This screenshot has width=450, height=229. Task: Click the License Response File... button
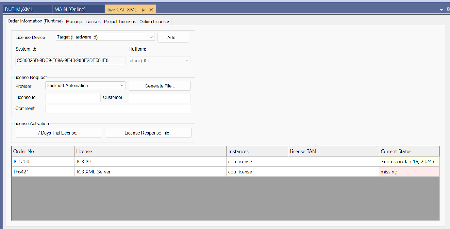[x=148, y=133]
